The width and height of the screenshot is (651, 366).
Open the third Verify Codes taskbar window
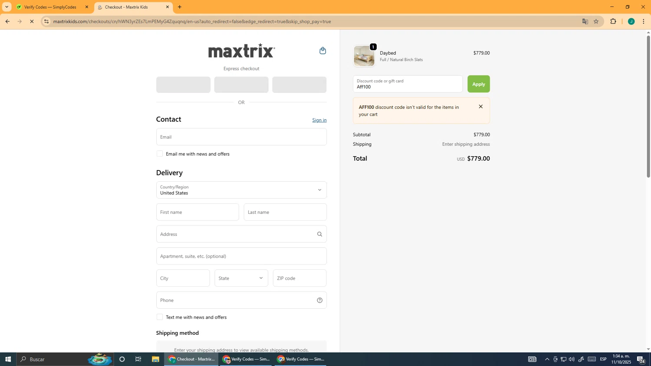(x=301, y=359)
